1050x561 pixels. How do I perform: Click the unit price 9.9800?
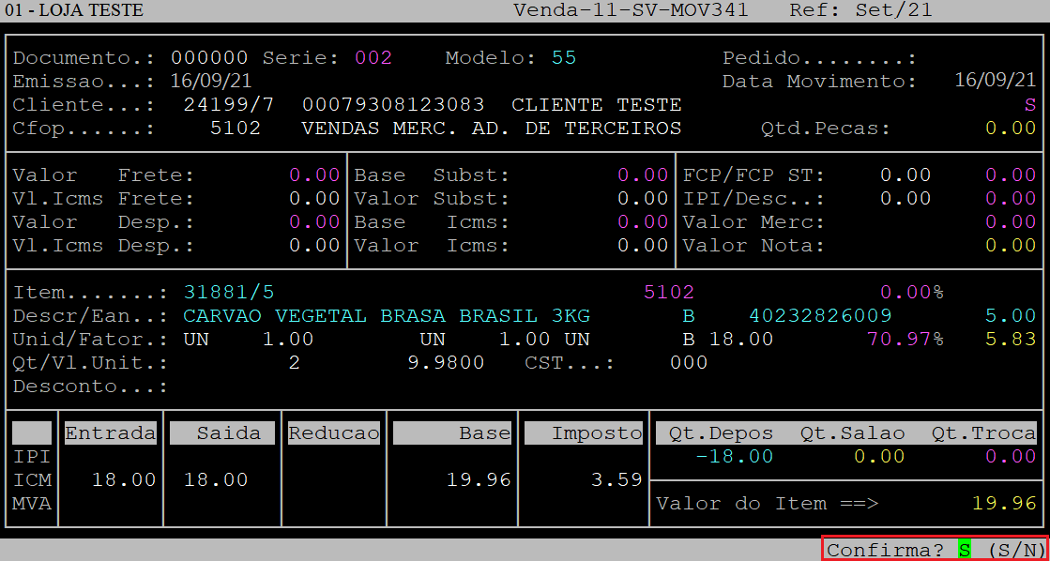tap(446, 362)
